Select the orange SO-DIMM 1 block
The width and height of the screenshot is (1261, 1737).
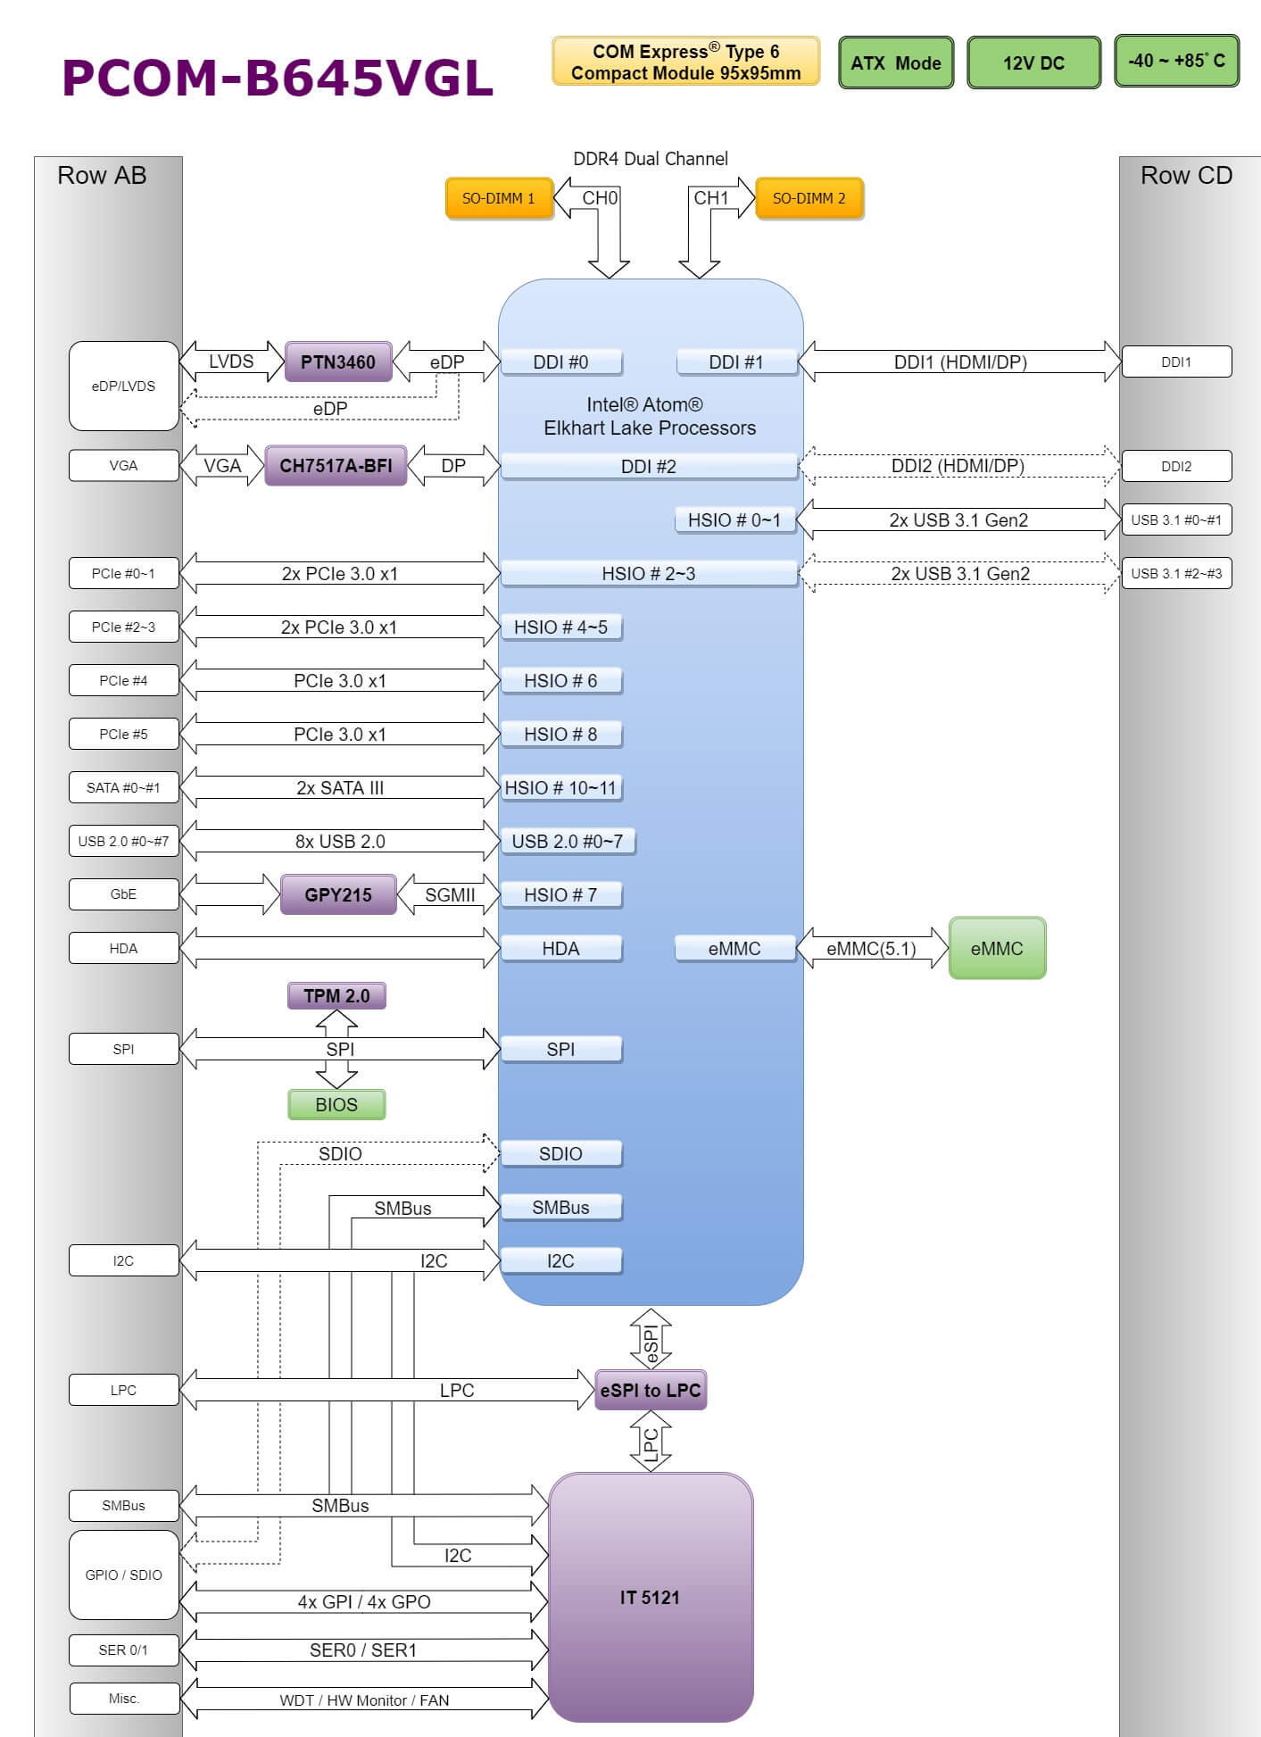(x=498, y=198)
